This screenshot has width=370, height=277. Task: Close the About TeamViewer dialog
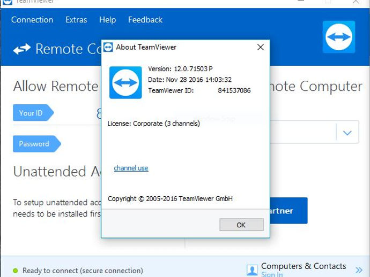coord(260,47)
